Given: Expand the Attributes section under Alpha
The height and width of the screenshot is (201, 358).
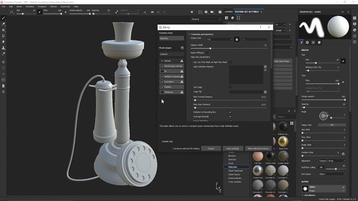Looking at the screenshot, I should click(303, 195).
